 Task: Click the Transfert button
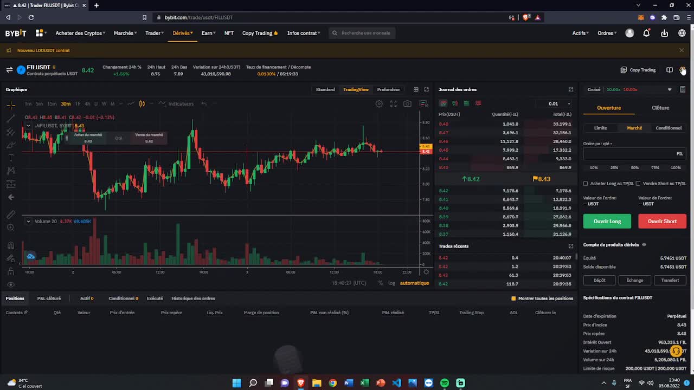(x=670, y=280)
